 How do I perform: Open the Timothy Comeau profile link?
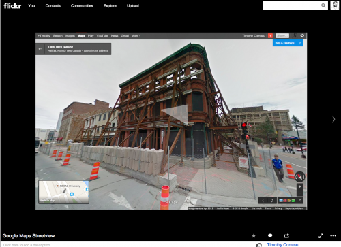(x=283, y=244)
